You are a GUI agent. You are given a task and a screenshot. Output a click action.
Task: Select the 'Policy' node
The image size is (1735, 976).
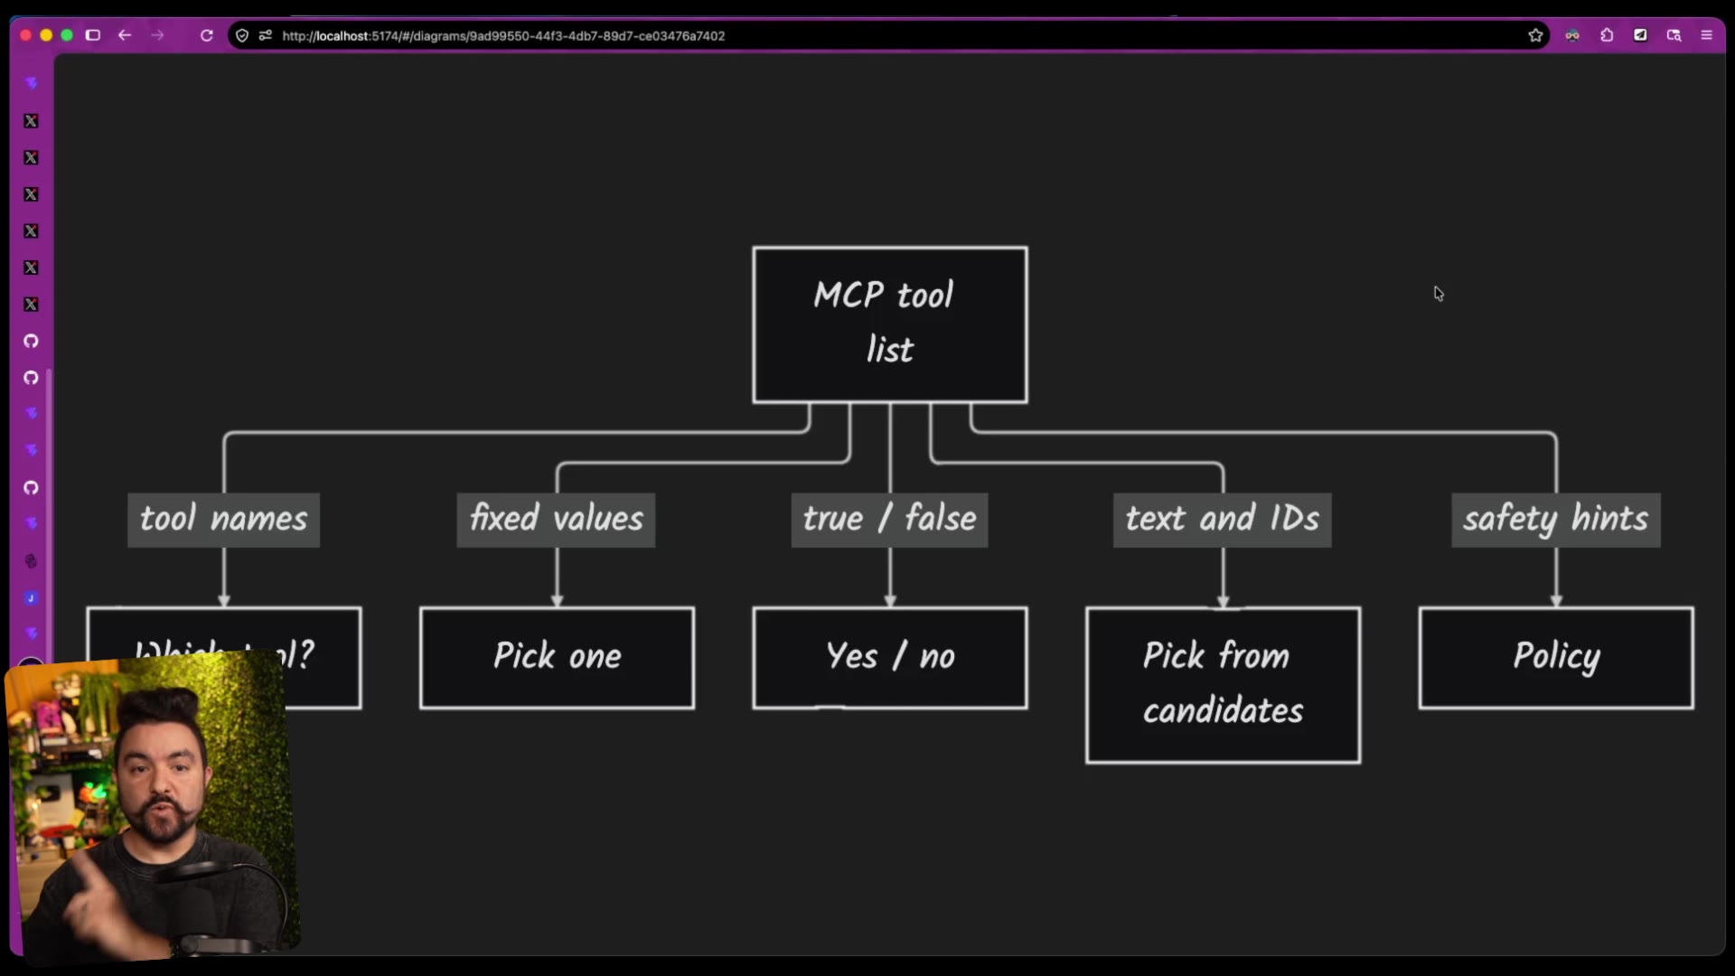(1556, 658)
